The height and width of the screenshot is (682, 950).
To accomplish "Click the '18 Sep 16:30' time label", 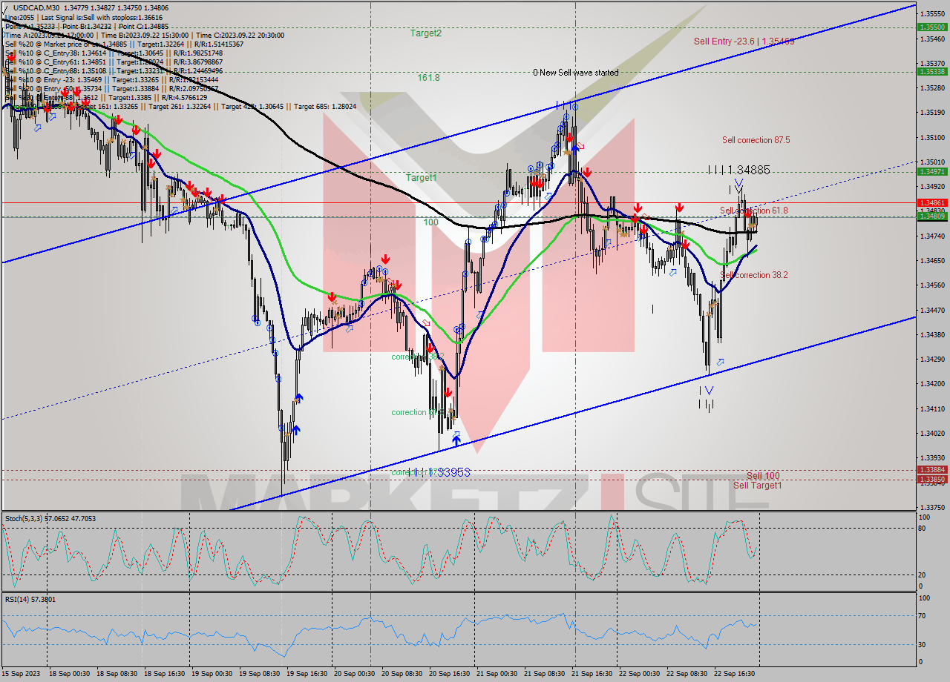I will (163, 674).
